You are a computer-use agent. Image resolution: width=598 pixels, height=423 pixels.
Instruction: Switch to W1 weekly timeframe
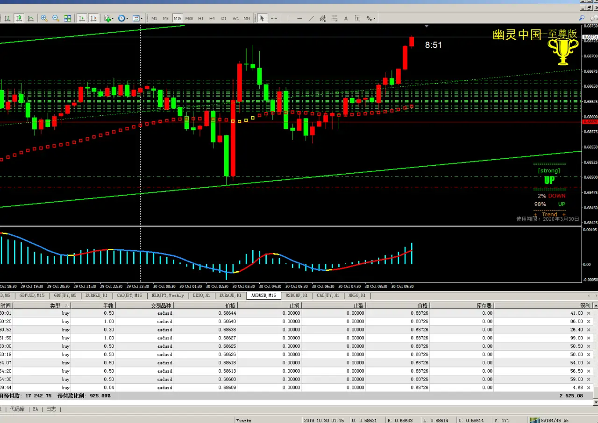[235, 18]
